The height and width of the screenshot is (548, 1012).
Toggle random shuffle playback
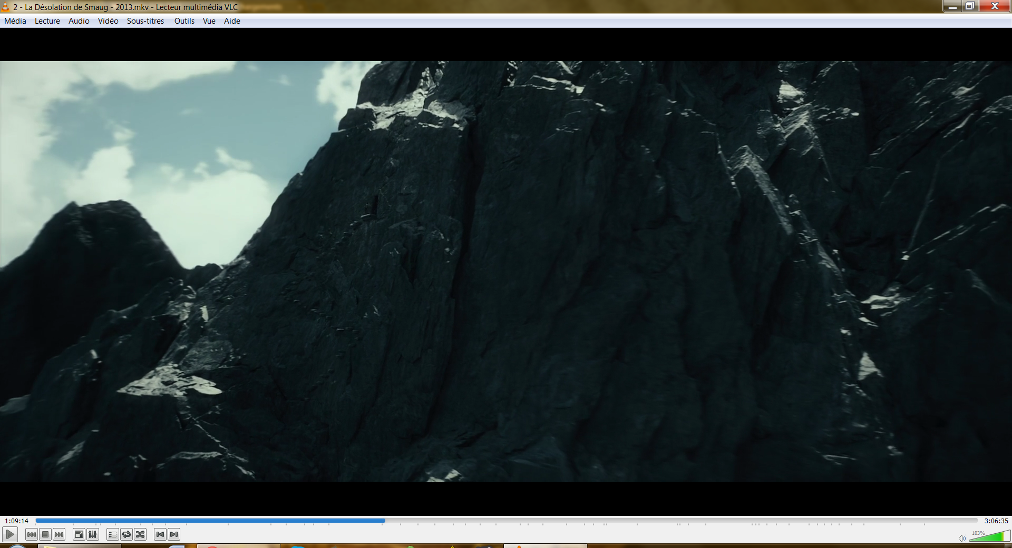click(140, 534)
